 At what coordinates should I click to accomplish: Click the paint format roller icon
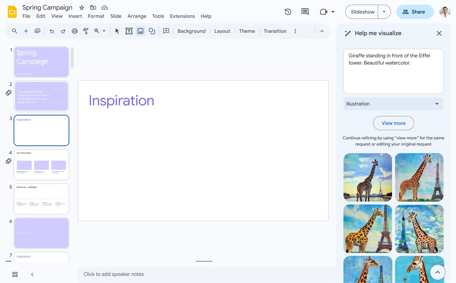coord(86,31)
